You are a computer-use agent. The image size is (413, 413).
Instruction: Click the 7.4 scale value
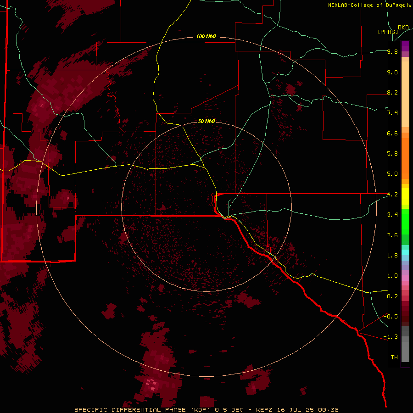[392, 113]
